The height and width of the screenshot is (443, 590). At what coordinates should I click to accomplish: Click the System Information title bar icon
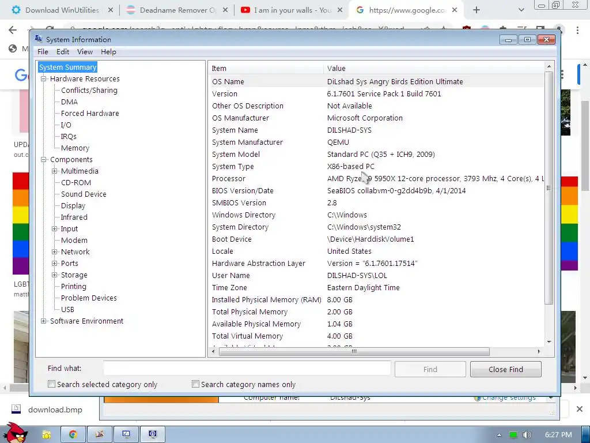click(x=39, y=39)
